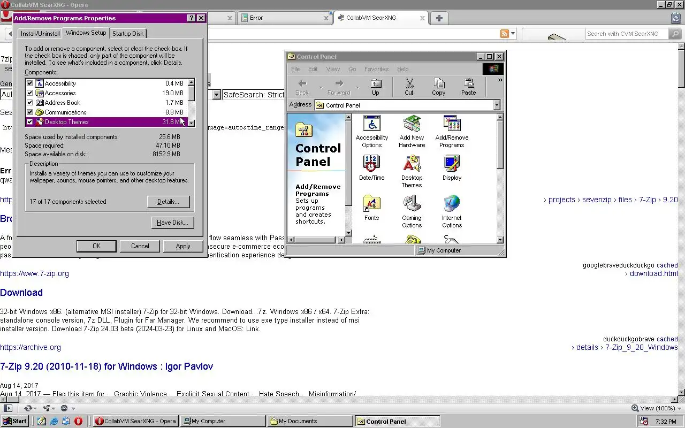Open Forward button history dropdown arrow

[357, 87]
